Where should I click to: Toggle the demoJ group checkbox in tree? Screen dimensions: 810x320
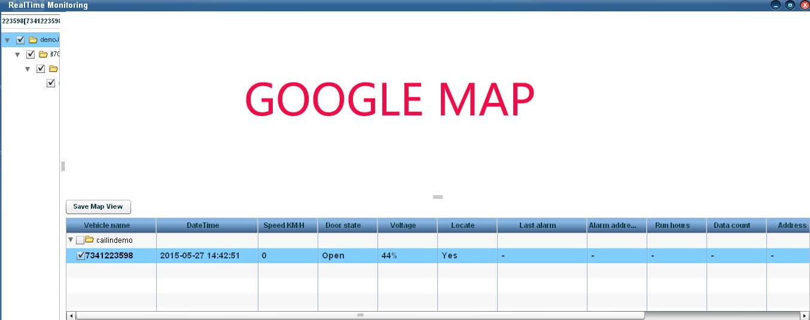tap(20, 40)
